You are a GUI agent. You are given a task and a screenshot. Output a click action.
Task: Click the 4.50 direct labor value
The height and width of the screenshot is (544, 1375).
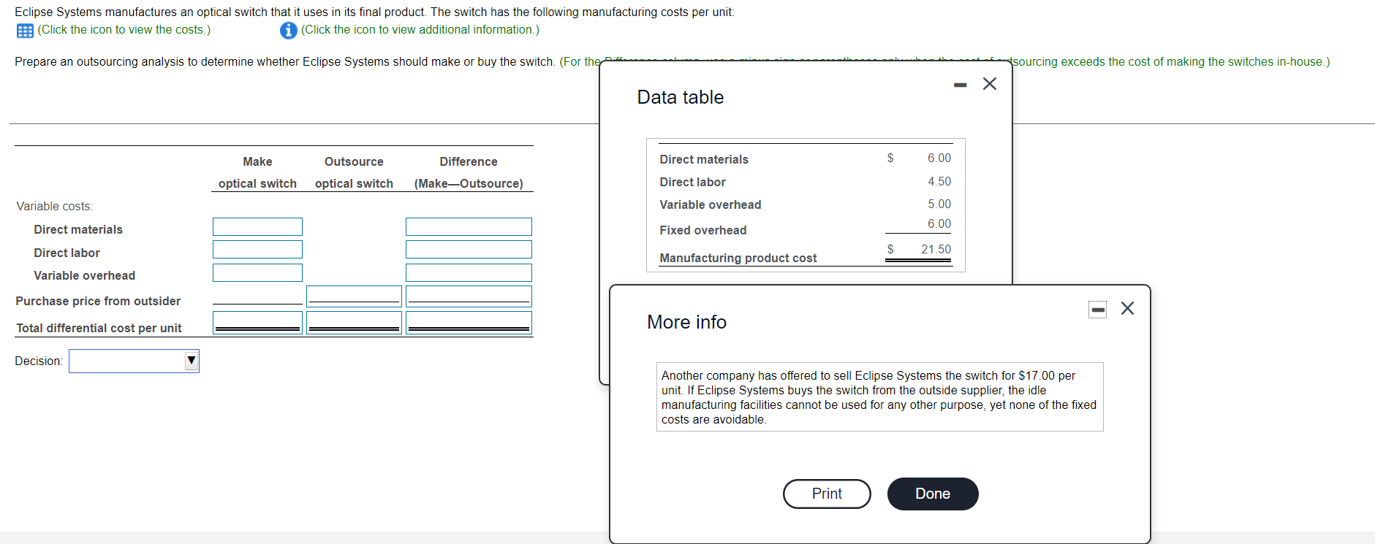click(x=939, y=181)
